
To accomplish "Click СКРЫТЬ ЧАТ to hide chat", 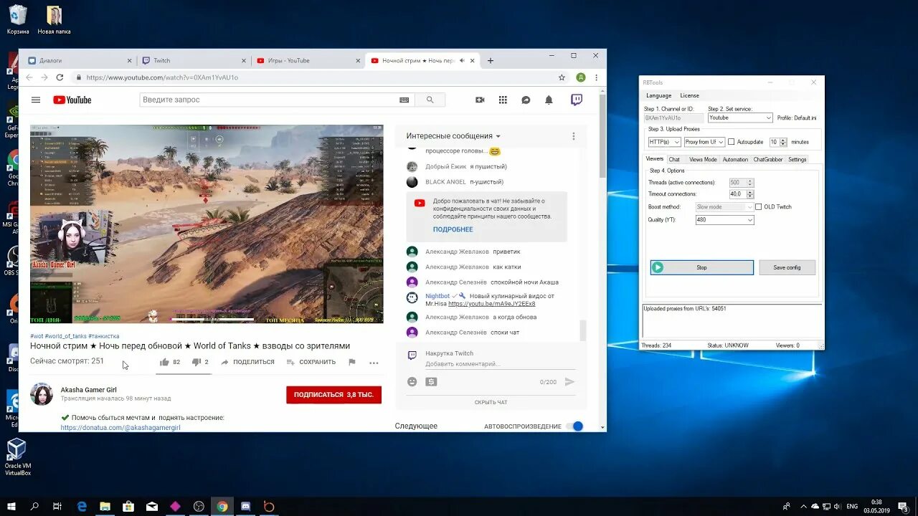I will (x=491, y=402).
